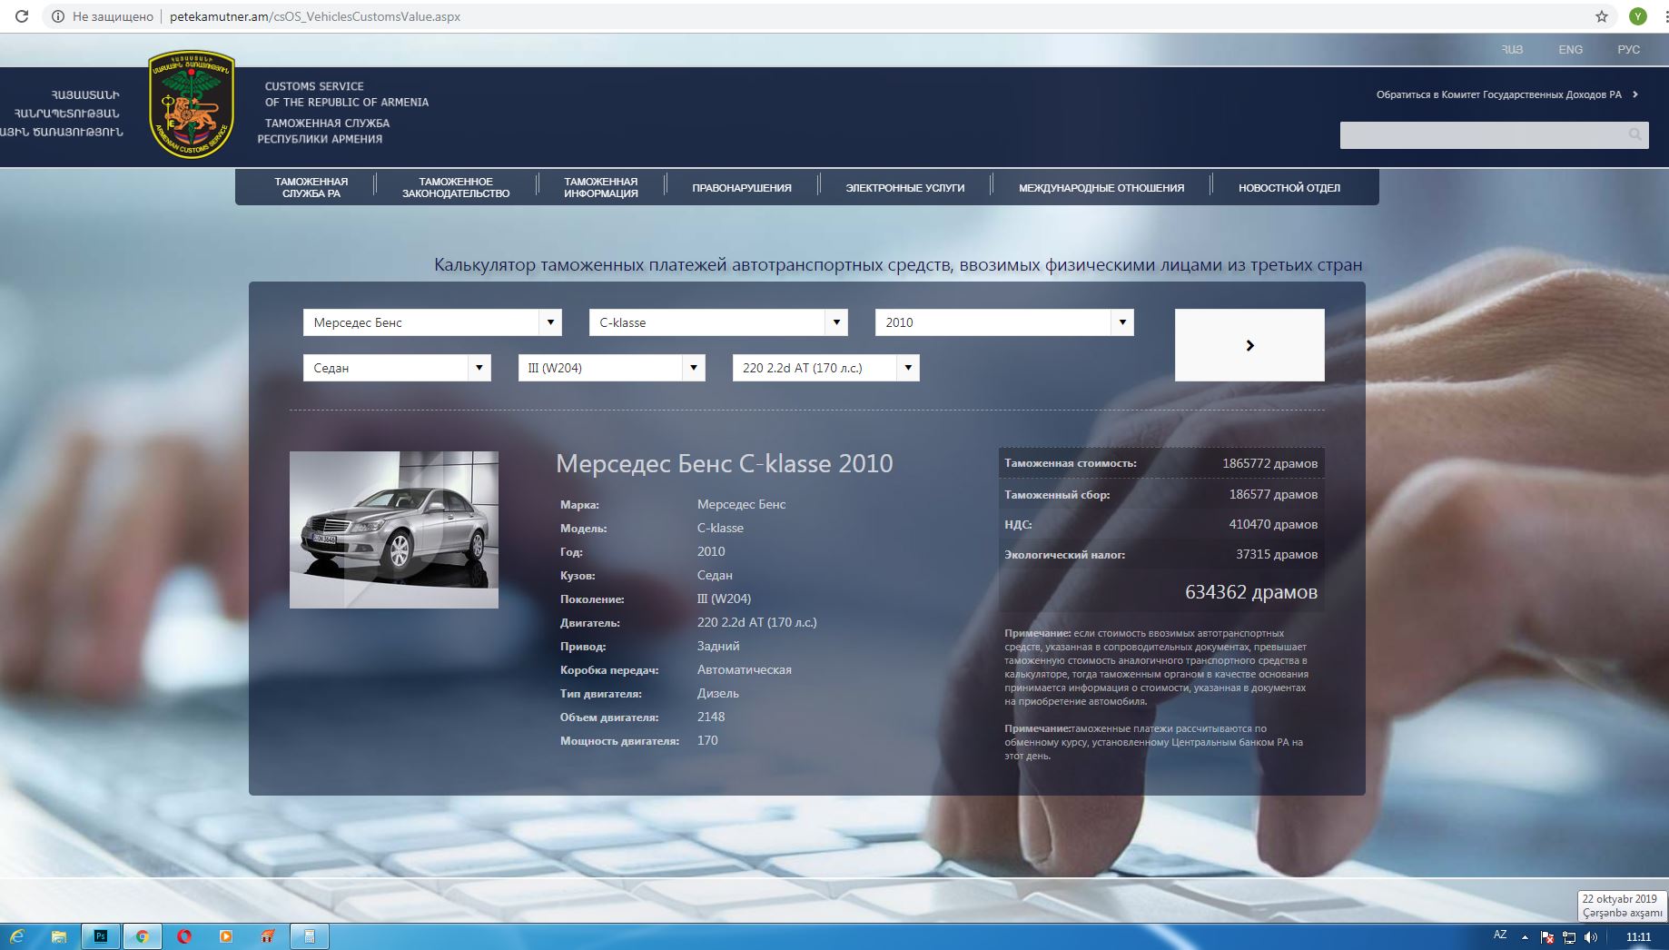Viewport: 1669px width, 950px height.
Task: Click the network tray icon
Action: pos(1569,937)
